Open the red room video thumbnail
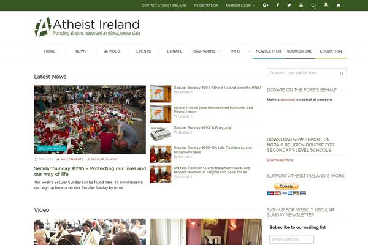 [x=206, y=232]
